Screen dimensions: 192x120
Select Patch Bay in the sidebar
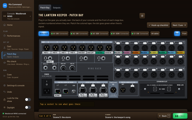click(x=17, y=55)
